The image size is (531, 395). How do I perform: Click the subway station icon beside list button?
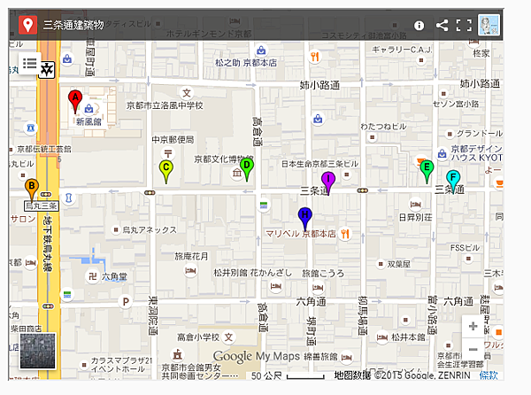click(47, 70)
